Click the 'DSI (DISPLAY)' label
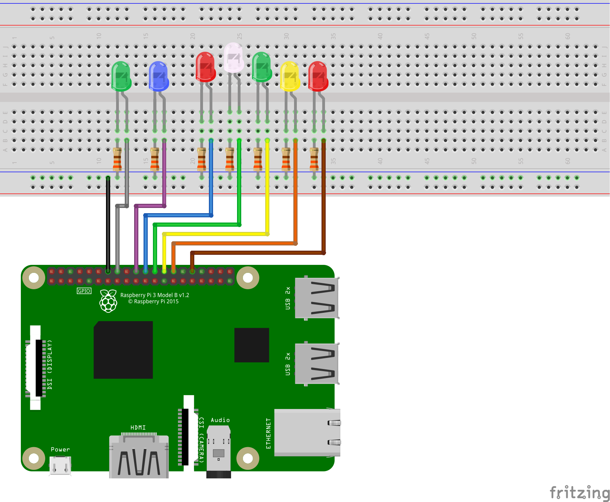This screenshot has height=502, width=610. (50, 365)
